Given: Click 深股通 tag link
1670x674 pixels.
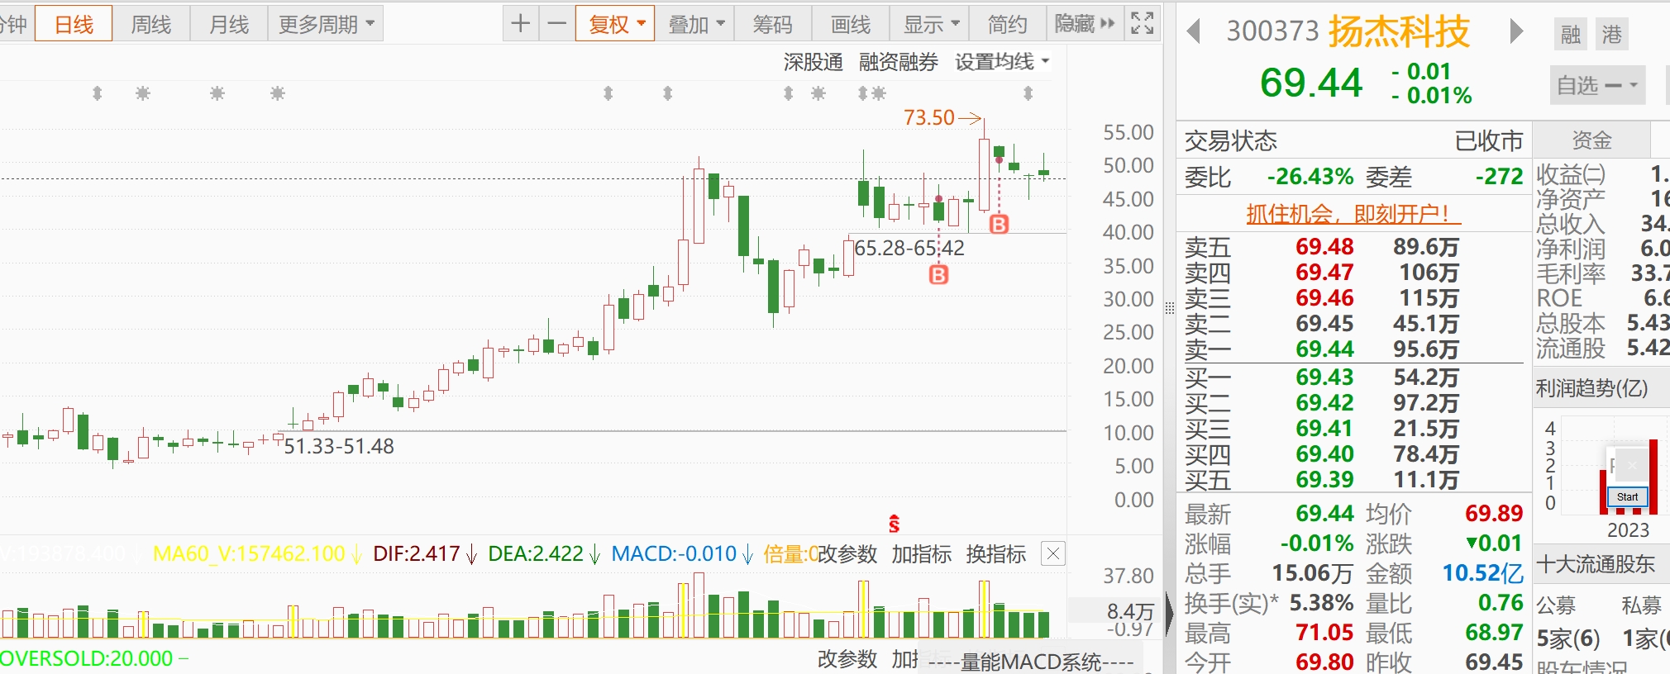Looking at the screenshot, I should (813, 62).
